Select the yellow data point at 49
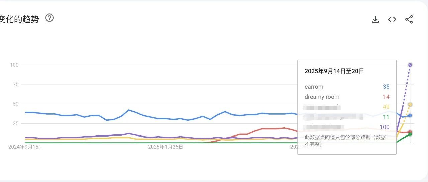Viewport: 428px width, 182px height. click(410, 105)
